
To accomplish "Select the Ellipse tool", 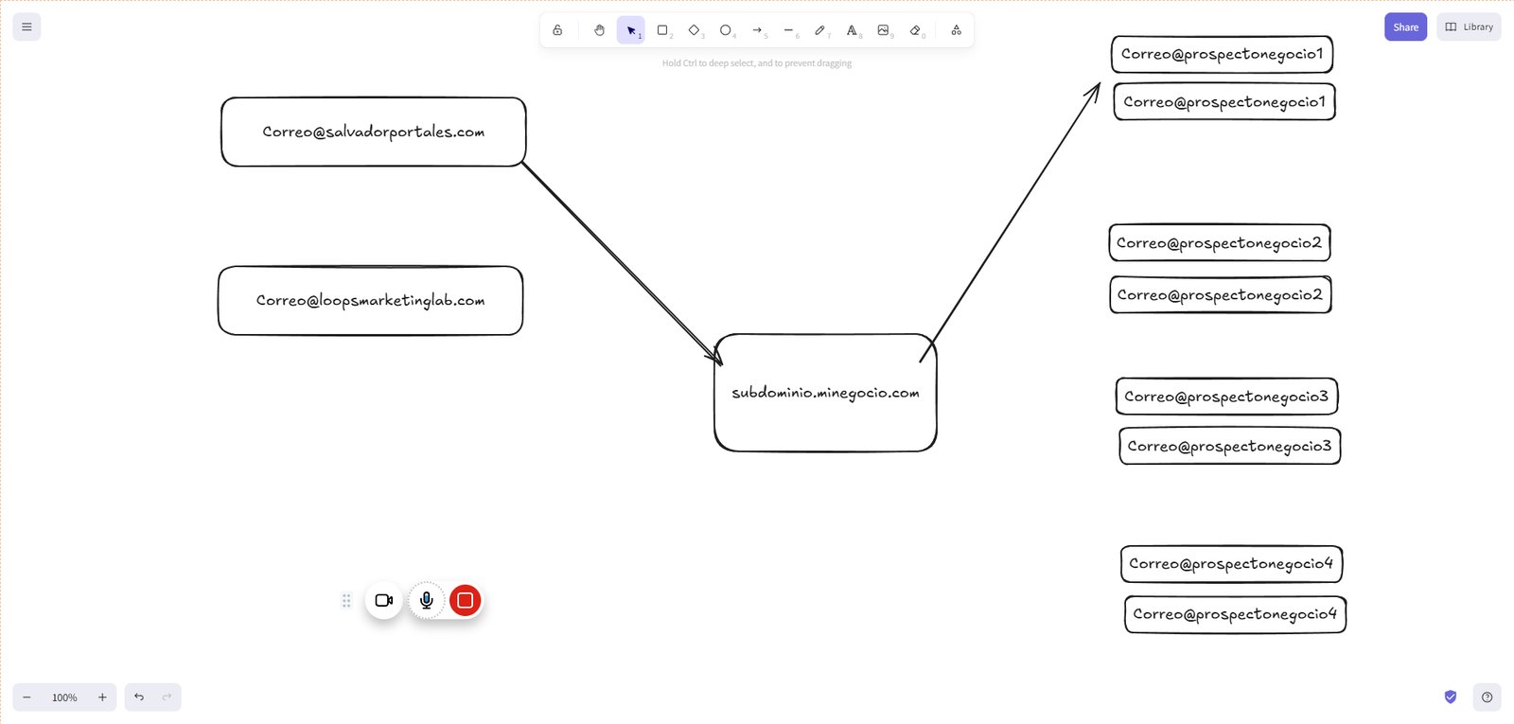I will click(x=726, y=30).
